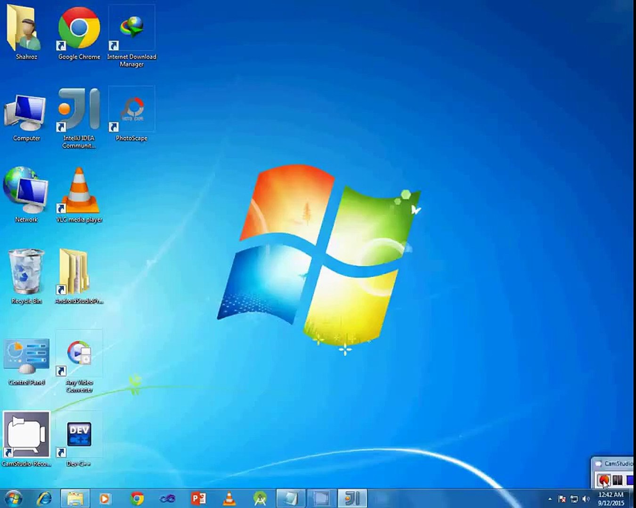Open the network tray icon
The image size is (636, 508).
click(x=574, y=499)
